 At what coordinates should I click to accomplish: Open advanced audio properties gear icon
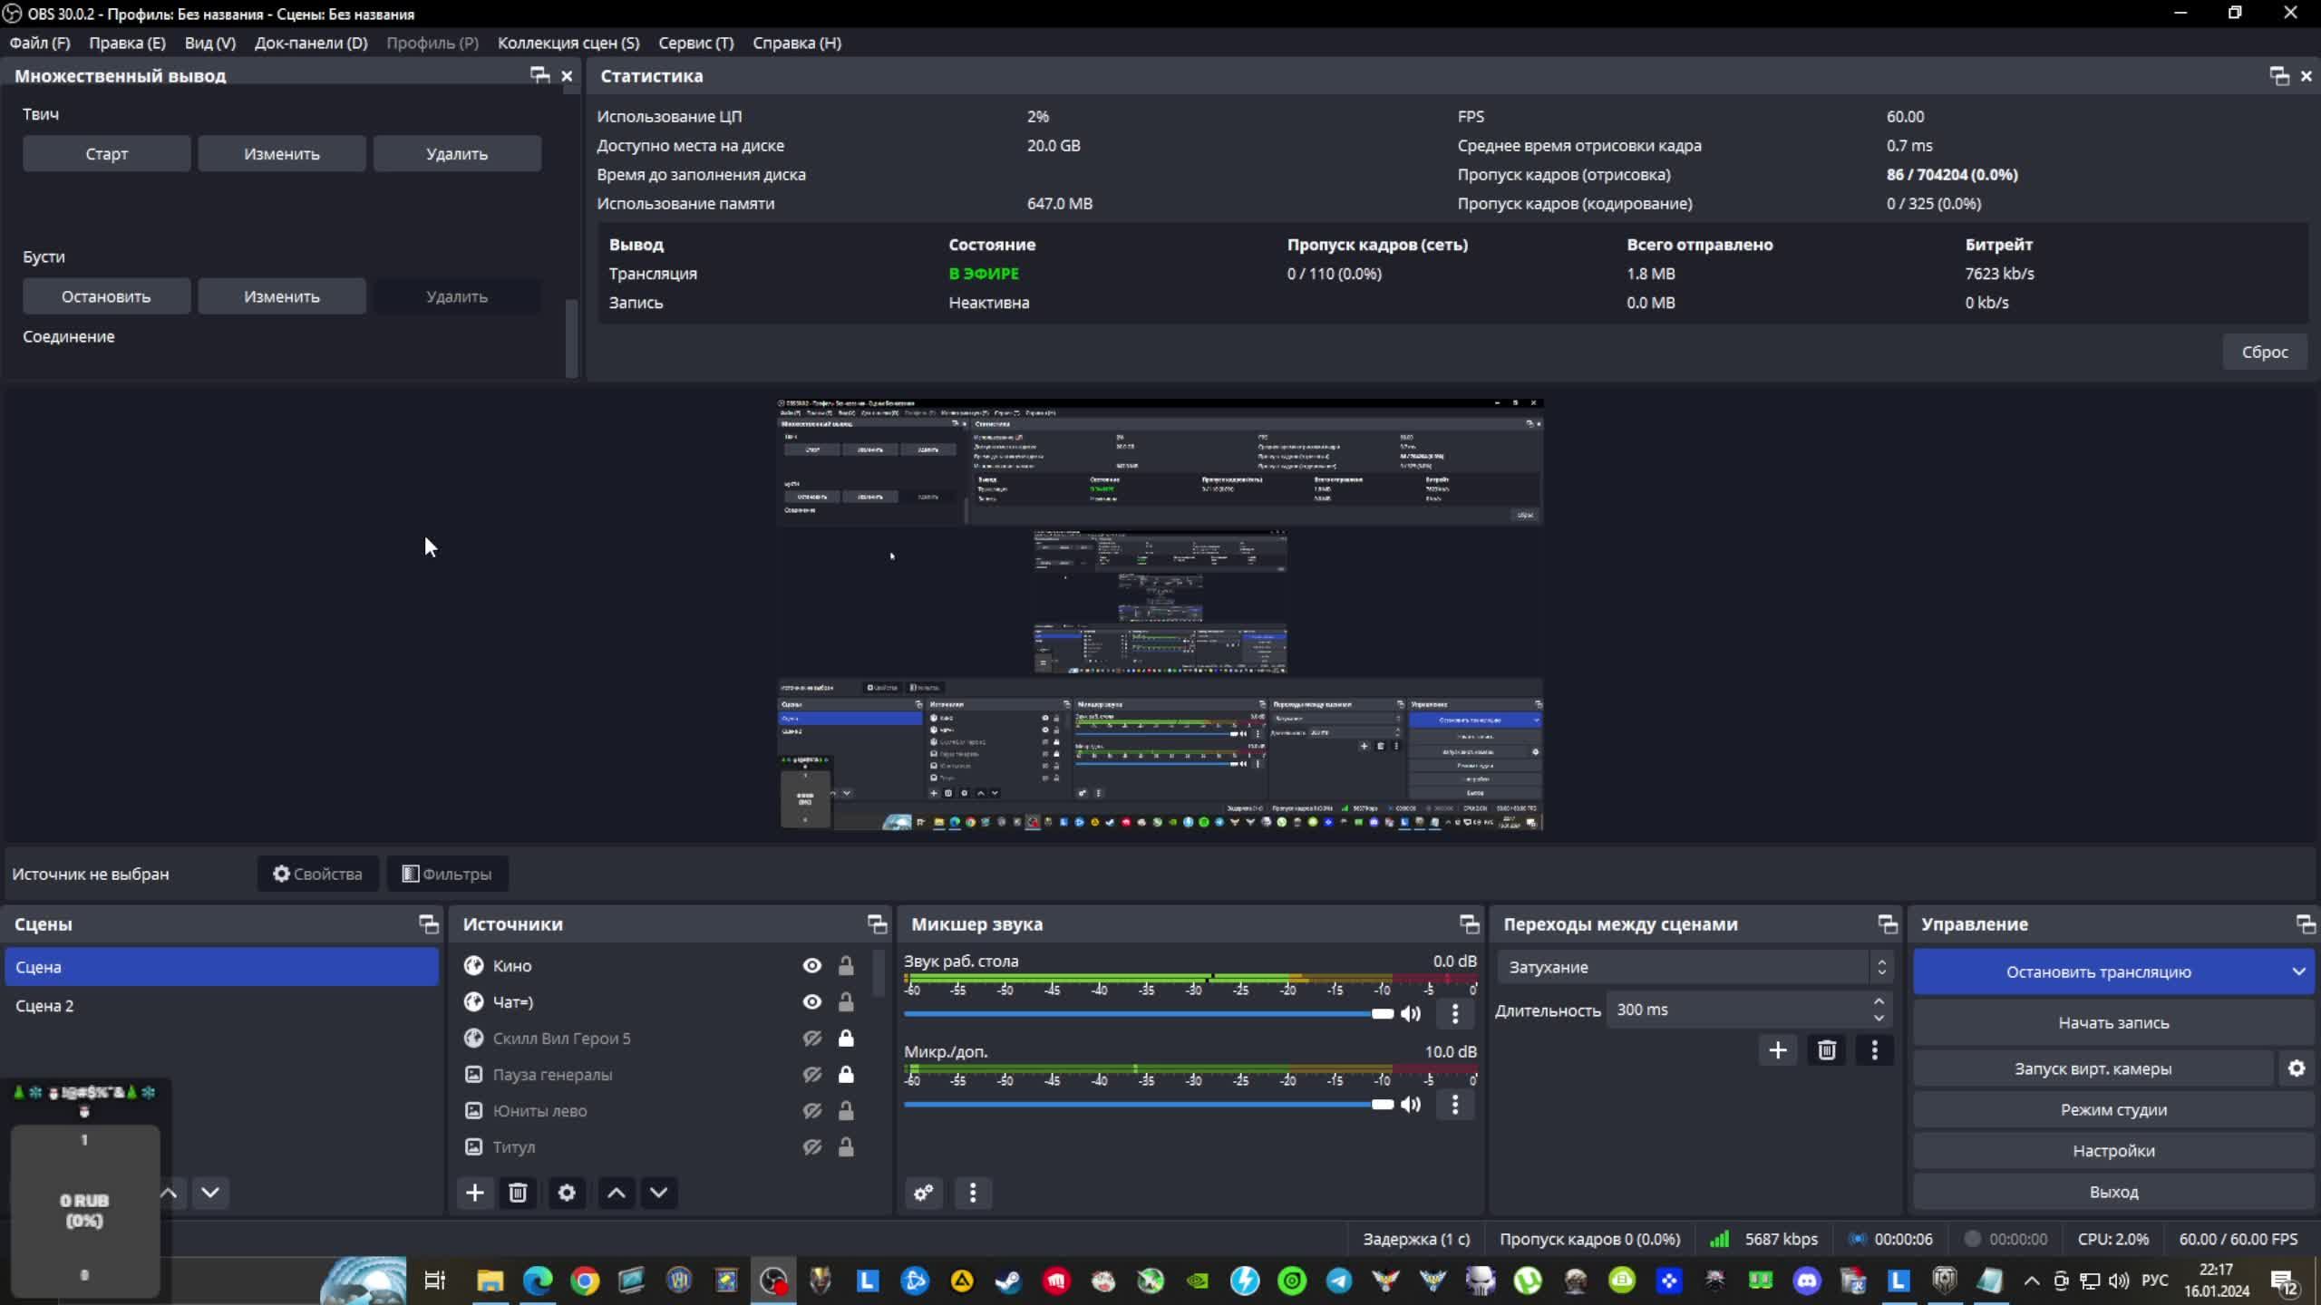[923, 1193]
